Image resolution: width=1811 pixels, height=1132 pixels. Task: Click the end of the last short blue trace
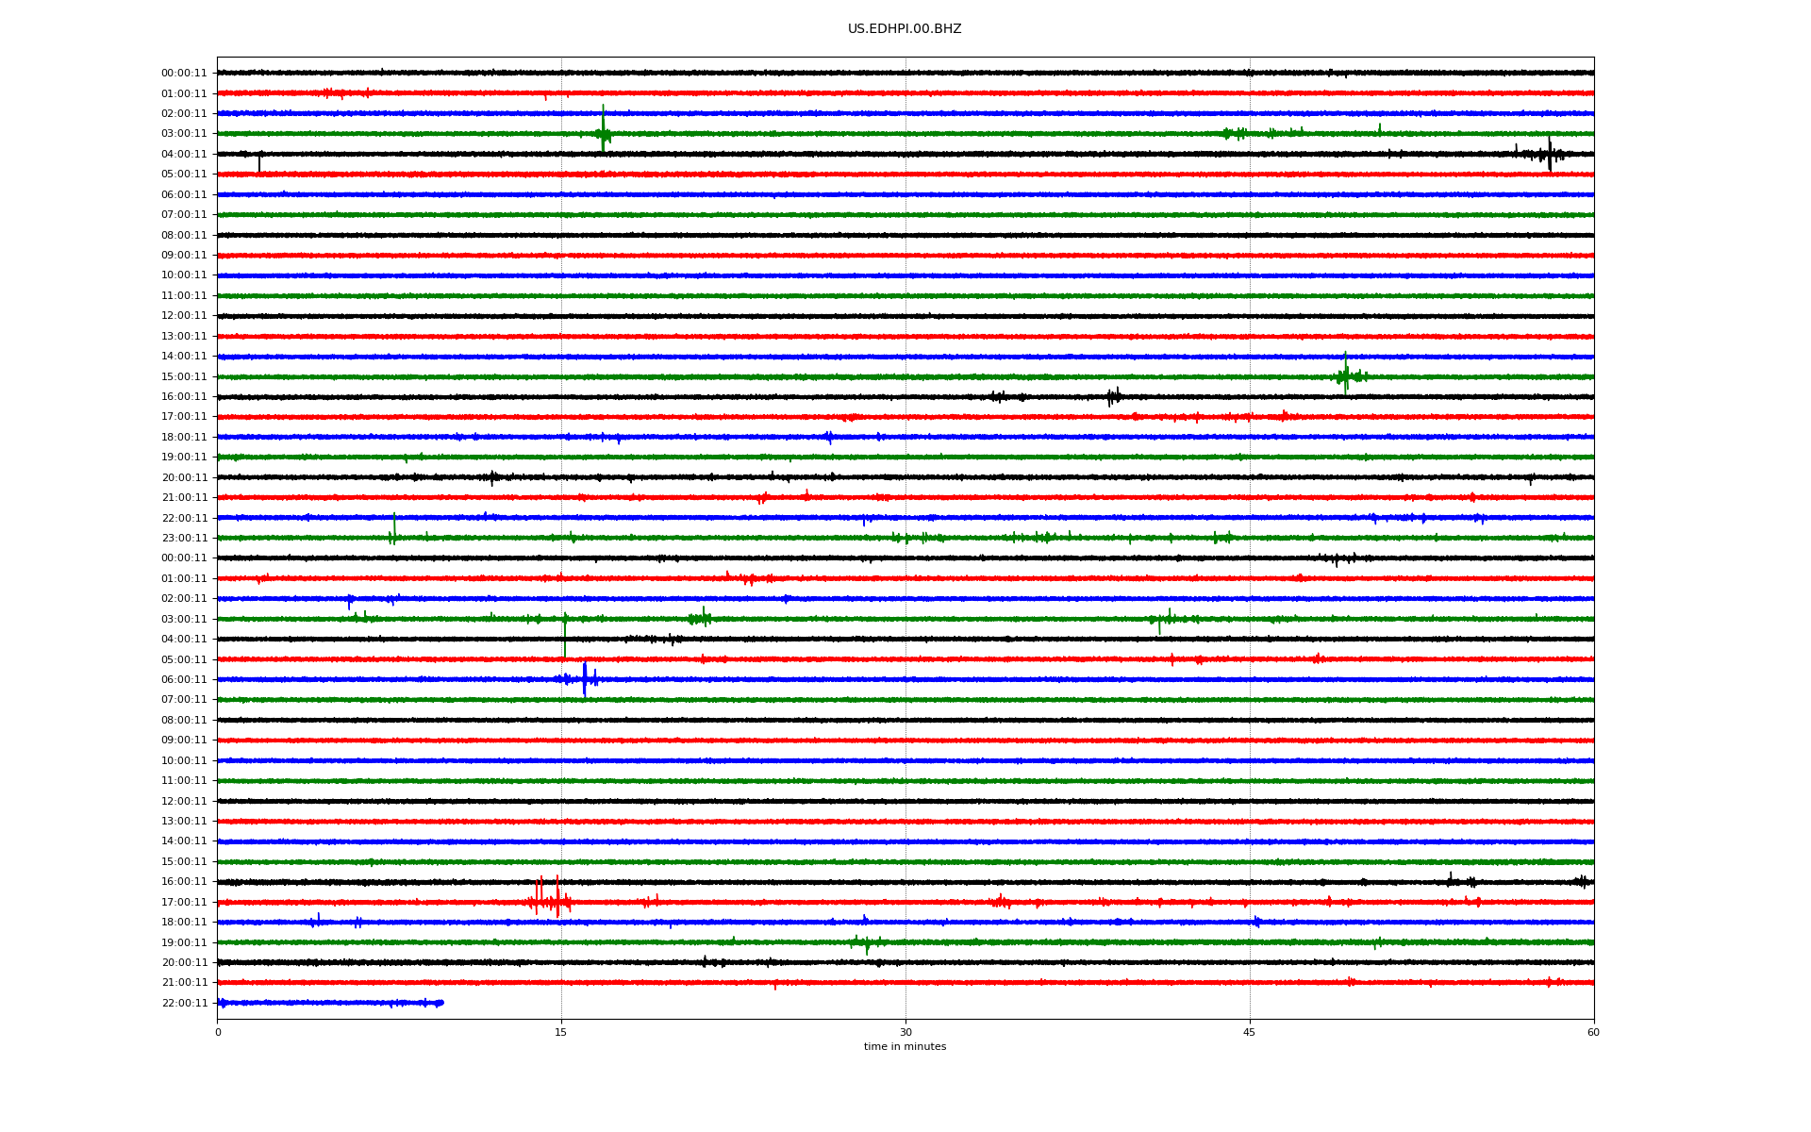click(440, 1003)
